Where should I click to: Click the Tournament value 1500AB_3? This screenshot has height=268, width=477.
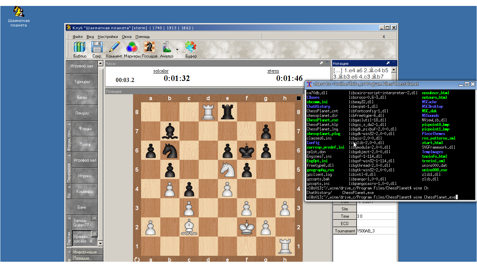tap(376, 231)
